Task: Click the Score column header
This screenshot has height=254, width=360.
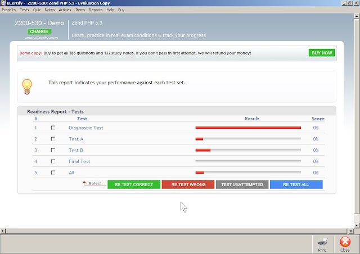Action: [x=318, y=119]
